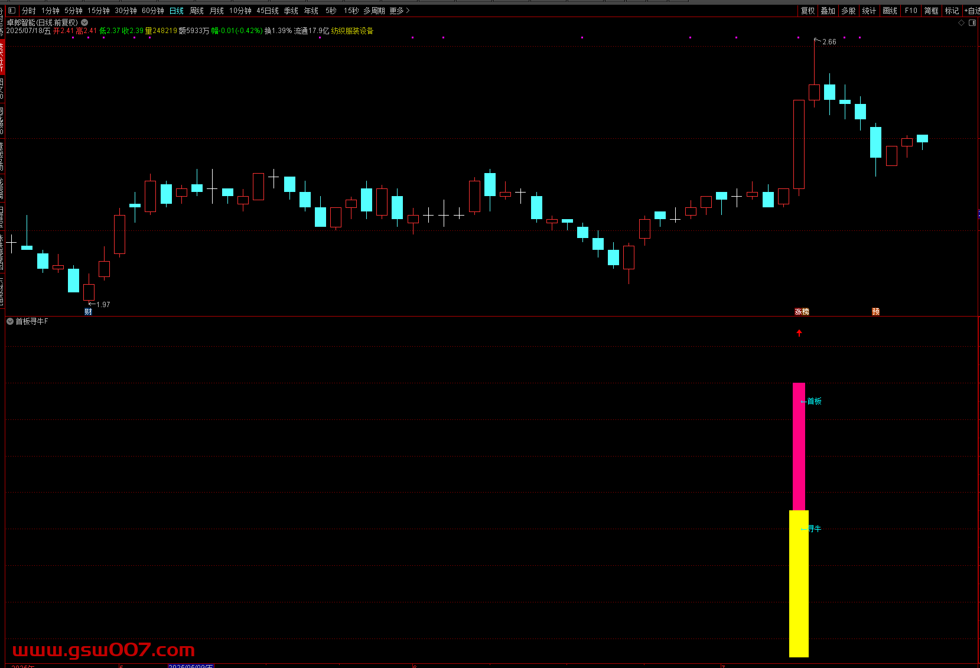Select the 45日线 period tab
The image size is (980, 668).
click(268, 11)
